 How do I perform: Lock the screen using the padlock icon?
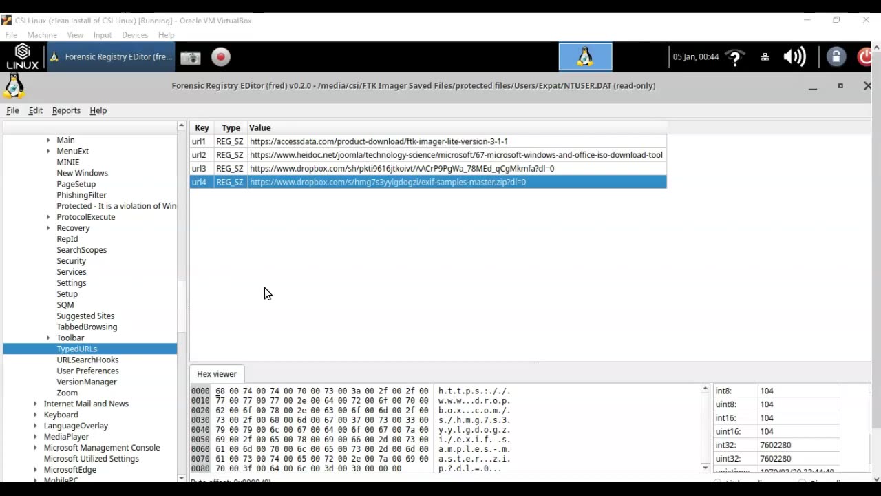(x=836, y=56)
